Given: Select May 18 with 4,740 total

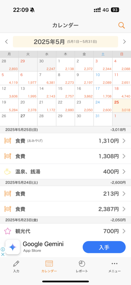Looking at the screenshot, I should [x=122, y=92].
